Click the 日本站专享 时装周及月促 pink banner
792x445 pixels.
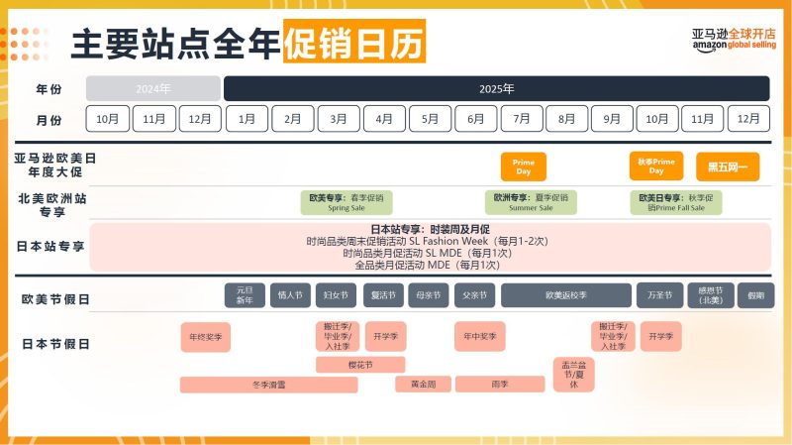point(430,247)
